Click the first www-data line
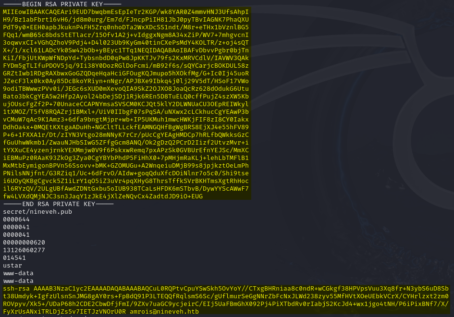Image resolution: width=454 pixels, height=317 pixels. click(x=18, y=273)
